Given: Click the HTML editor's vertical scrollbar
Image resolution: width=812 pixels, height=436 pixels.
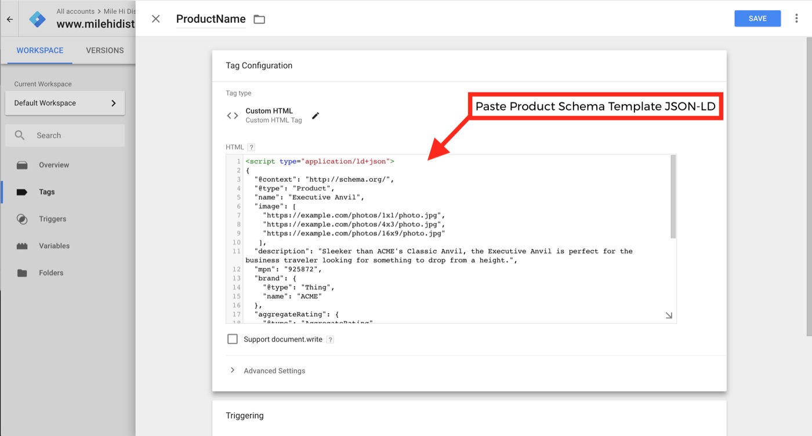Looking at the screenshot, I should [x=673, y=196].
